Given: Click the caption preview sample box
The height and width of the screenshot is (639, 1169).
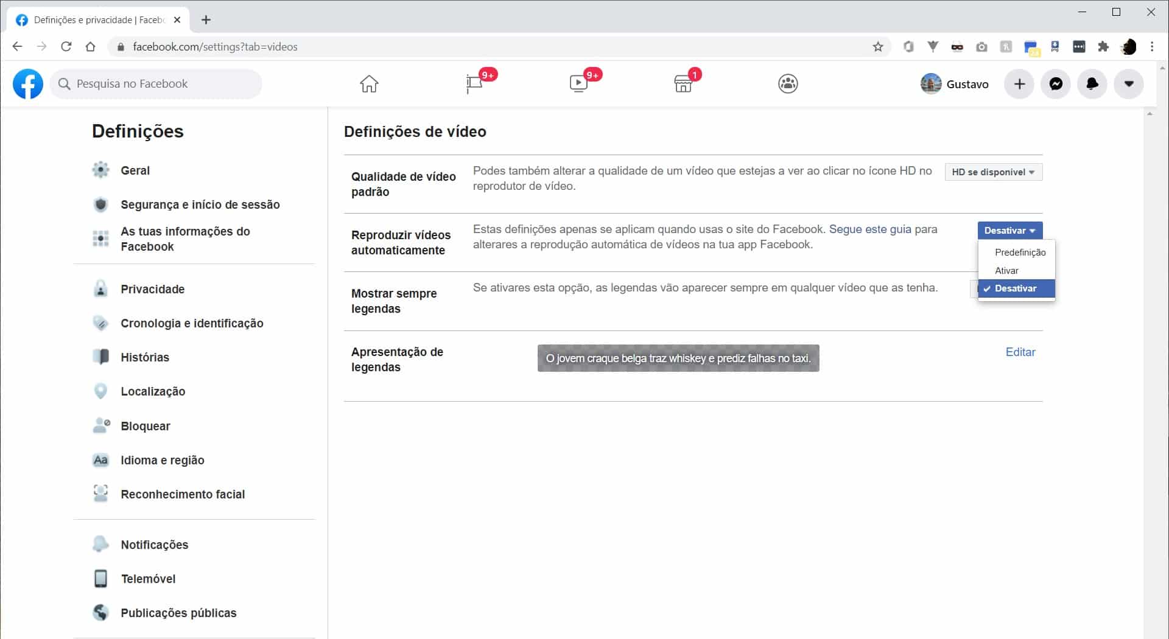Looking at the screenshot, I should point(678,358).
